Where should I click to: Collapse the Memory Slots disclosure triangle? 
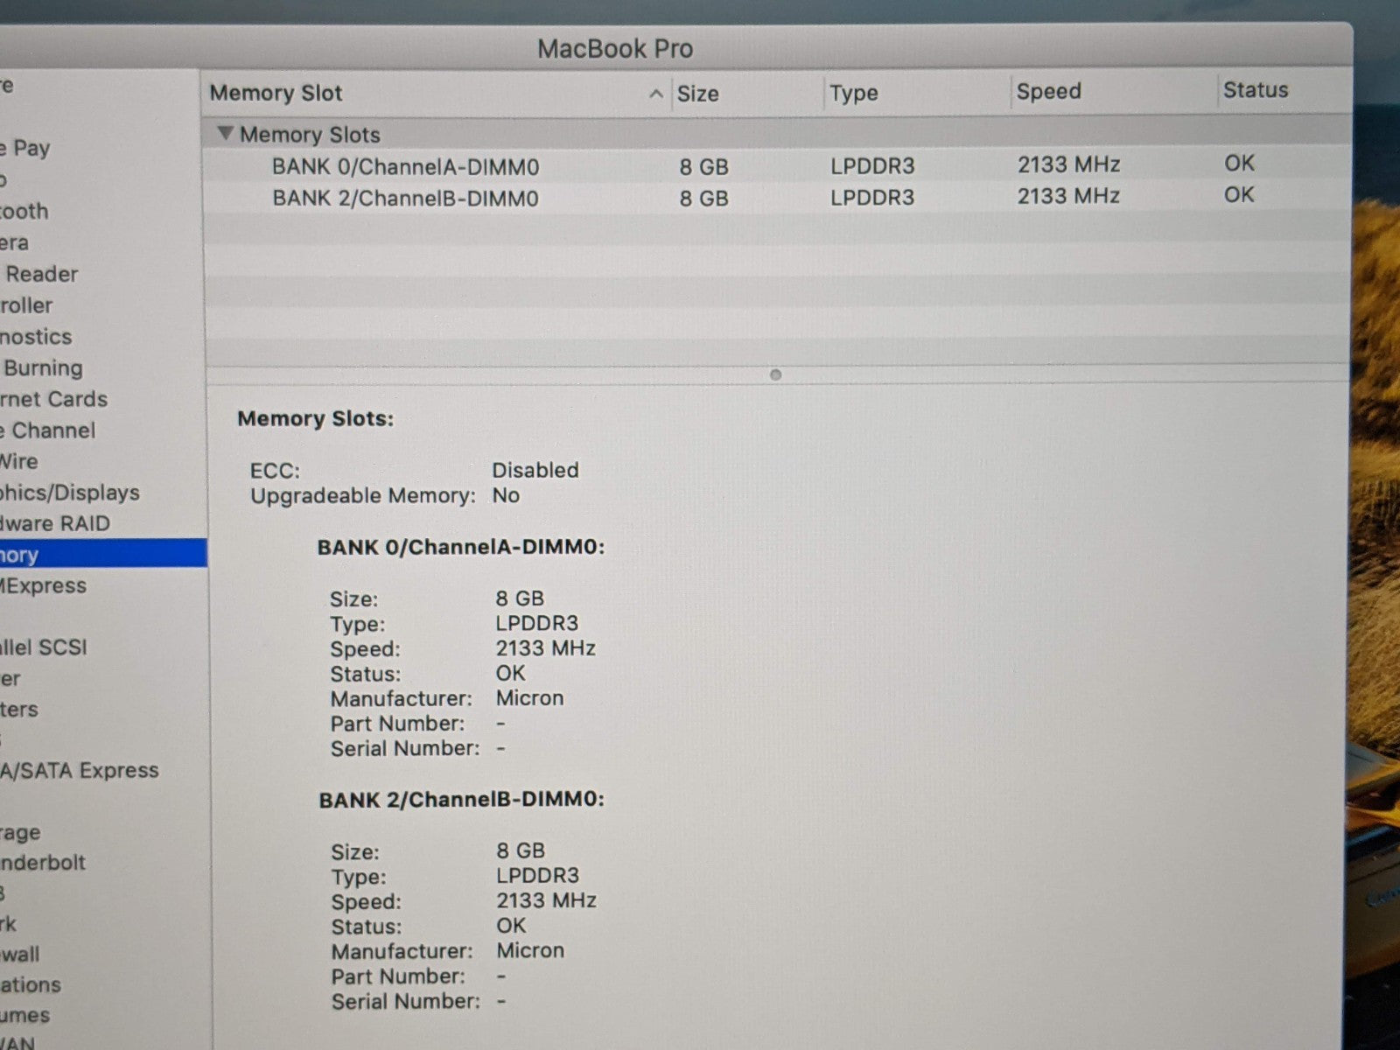click(226, 134)
